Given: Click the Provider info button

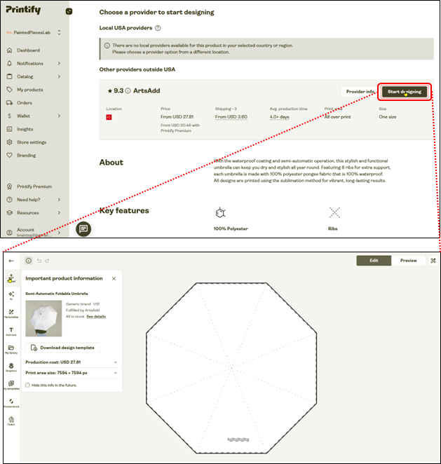Looking at the screenshot, I should pyautogui.click(x=360, y=92).
